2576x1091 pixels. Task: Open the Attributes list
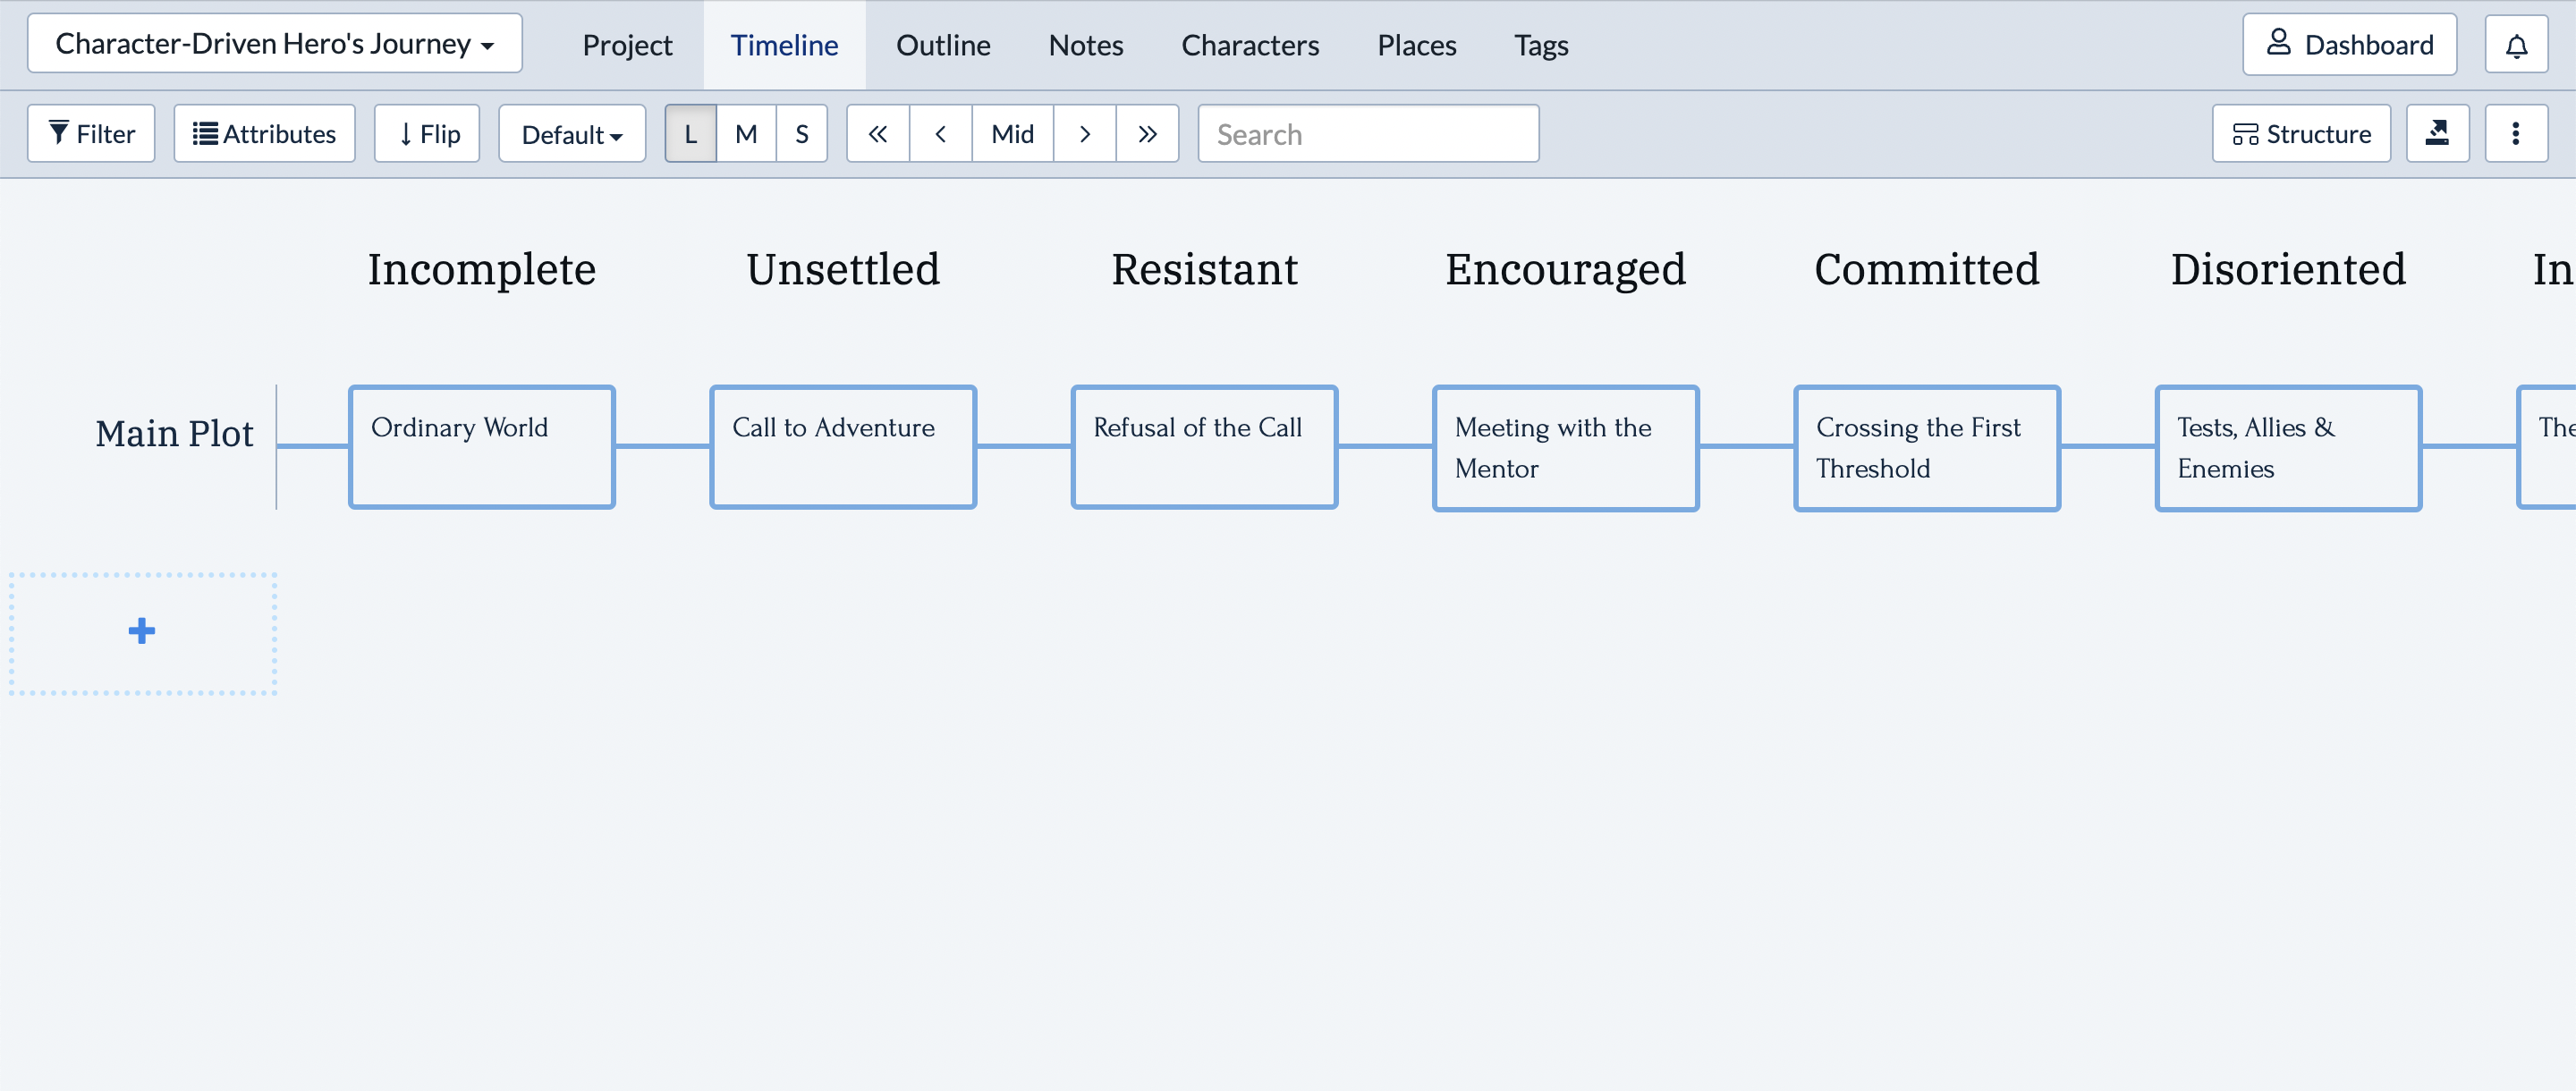pos(264,134)
